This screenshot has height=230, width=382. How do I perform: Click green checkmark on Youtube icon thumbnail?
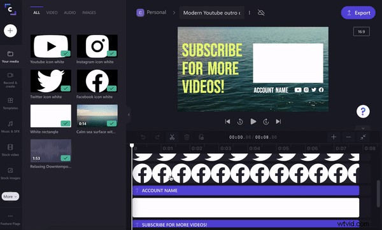coord(66,53)
